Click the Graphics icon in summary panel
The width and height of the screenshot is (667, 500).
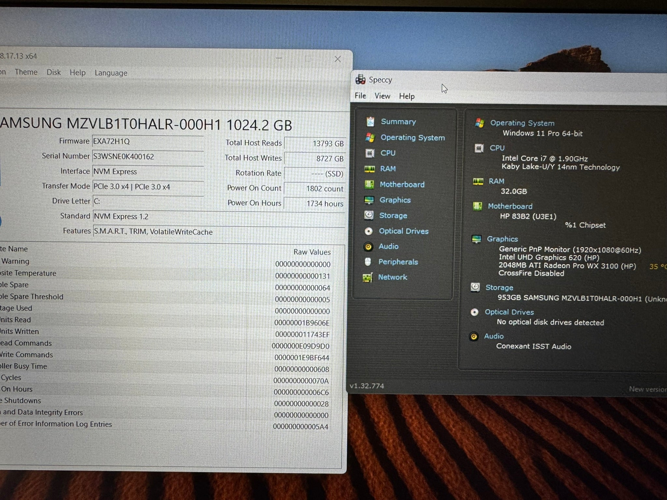click(476, 239)
